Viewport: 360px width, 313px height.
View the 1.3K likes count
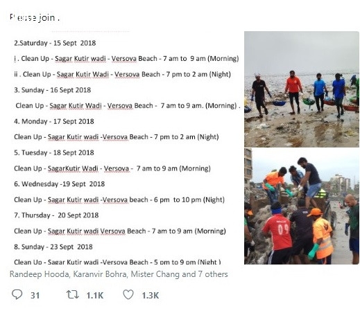(151, 296)
